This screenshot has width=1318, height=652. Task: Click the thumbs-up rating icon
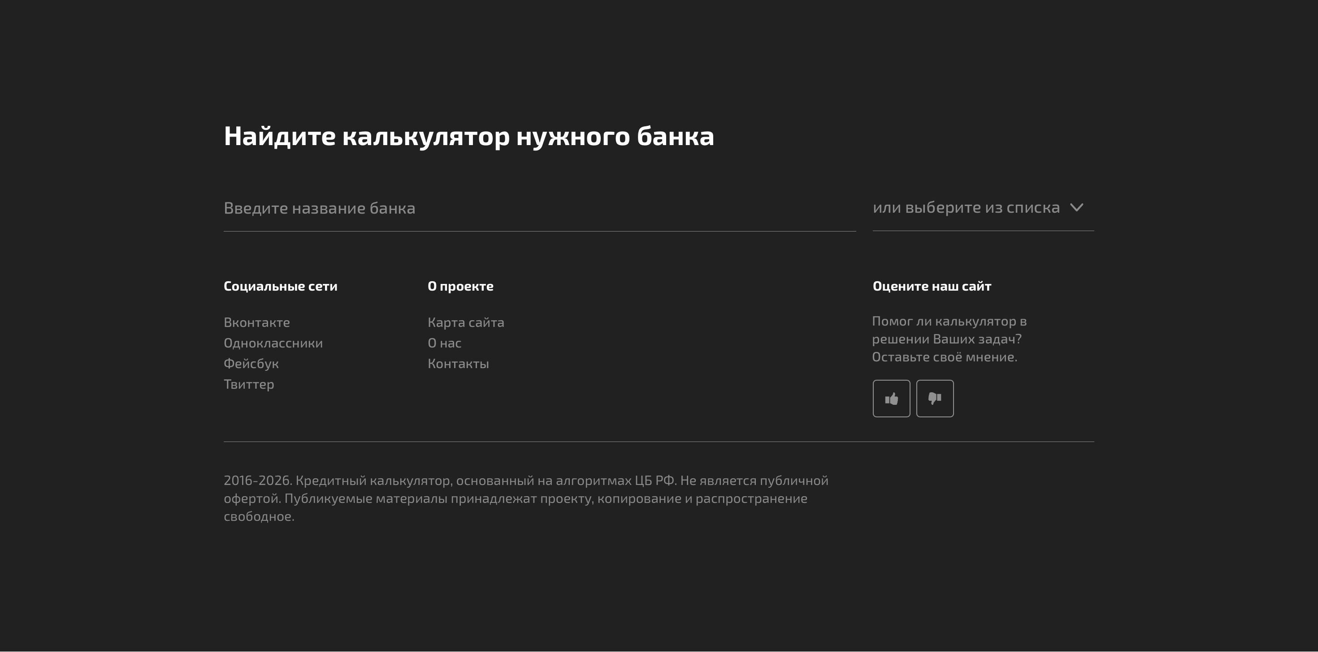point(891,399)
